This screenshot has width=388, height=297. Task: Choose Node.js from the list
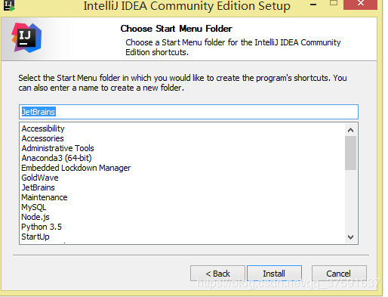35,217
